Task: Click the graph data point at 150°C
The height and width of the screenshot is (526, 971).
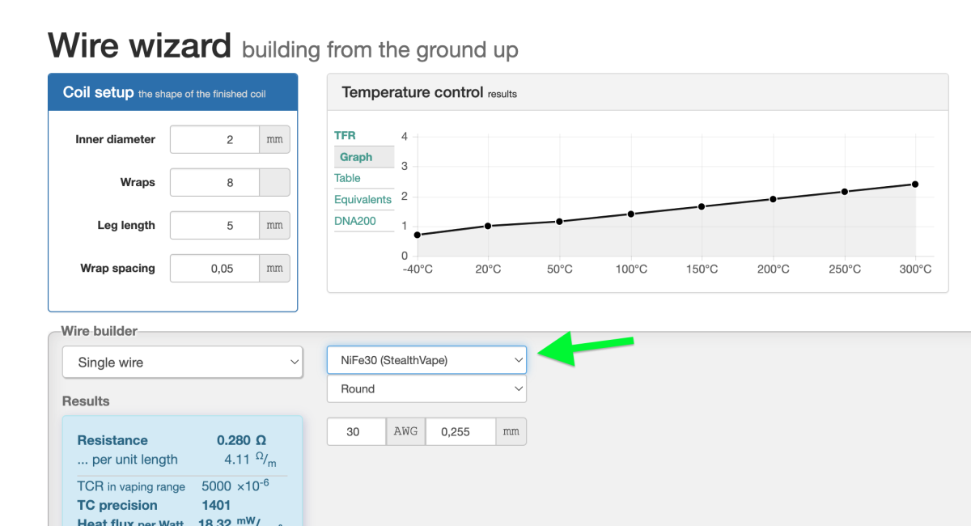Action: coord(702,206)
